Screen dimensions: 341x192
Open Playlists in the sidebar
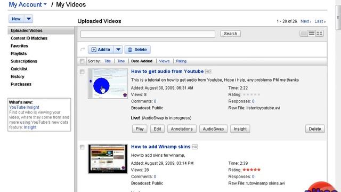pos(19,53)
